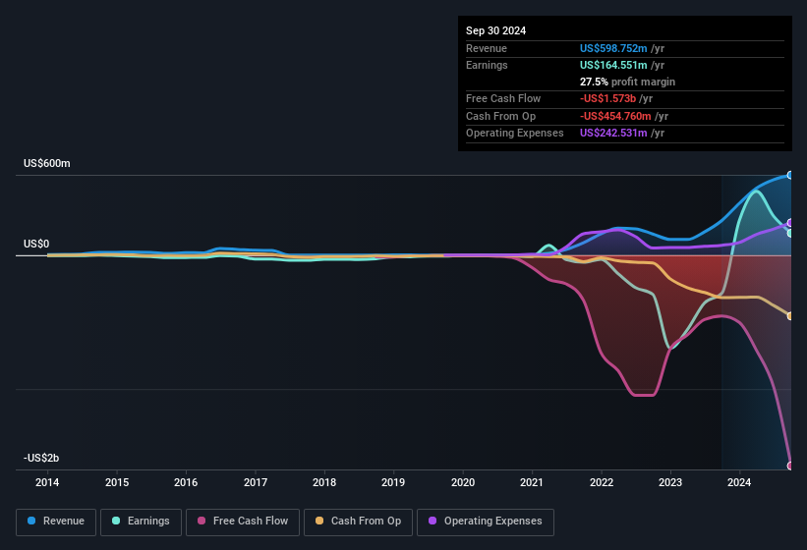Click Revenue endpoint marker on chart
This screenshot has width=807, height=550.
click(x=790, y=176)
